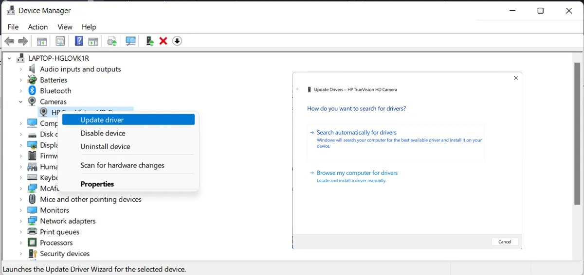The width and height of the screenshot is (584, 275).
Task: Click the show/hide action pane toolbar icon
Action: pos(93,41)
